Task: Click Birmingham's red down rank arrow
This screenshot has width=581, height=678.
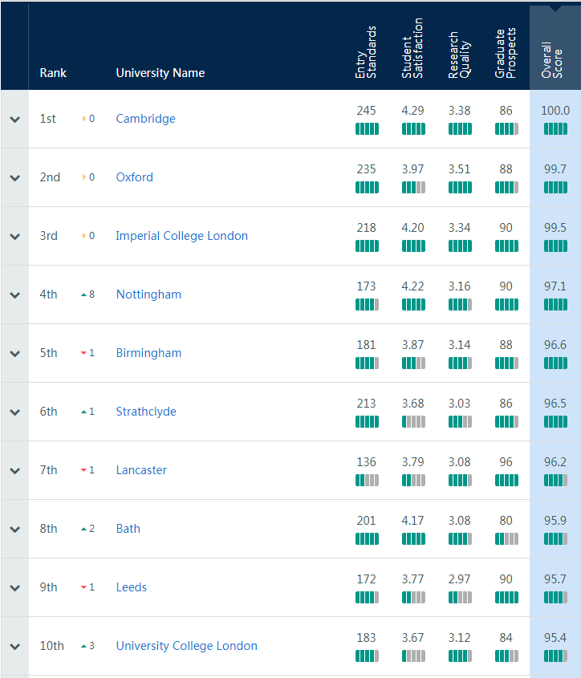Action: pyautogui.click(x=84, y=353)
